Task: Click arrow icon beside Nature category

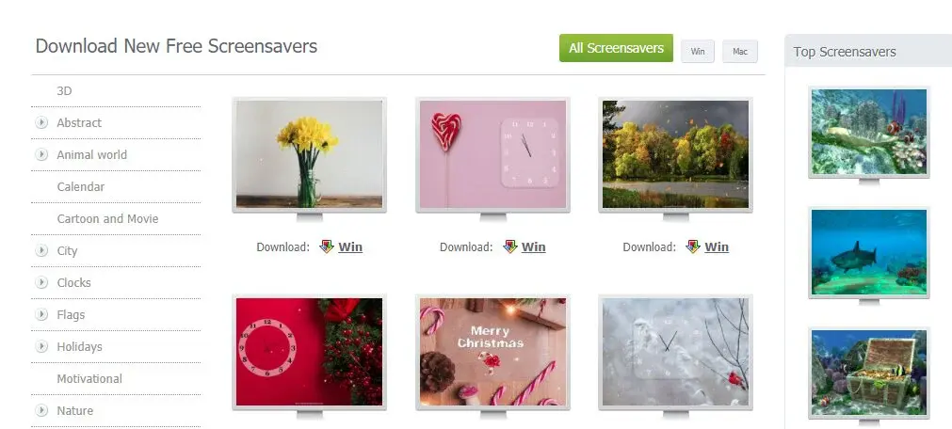Action: [41, 411]
